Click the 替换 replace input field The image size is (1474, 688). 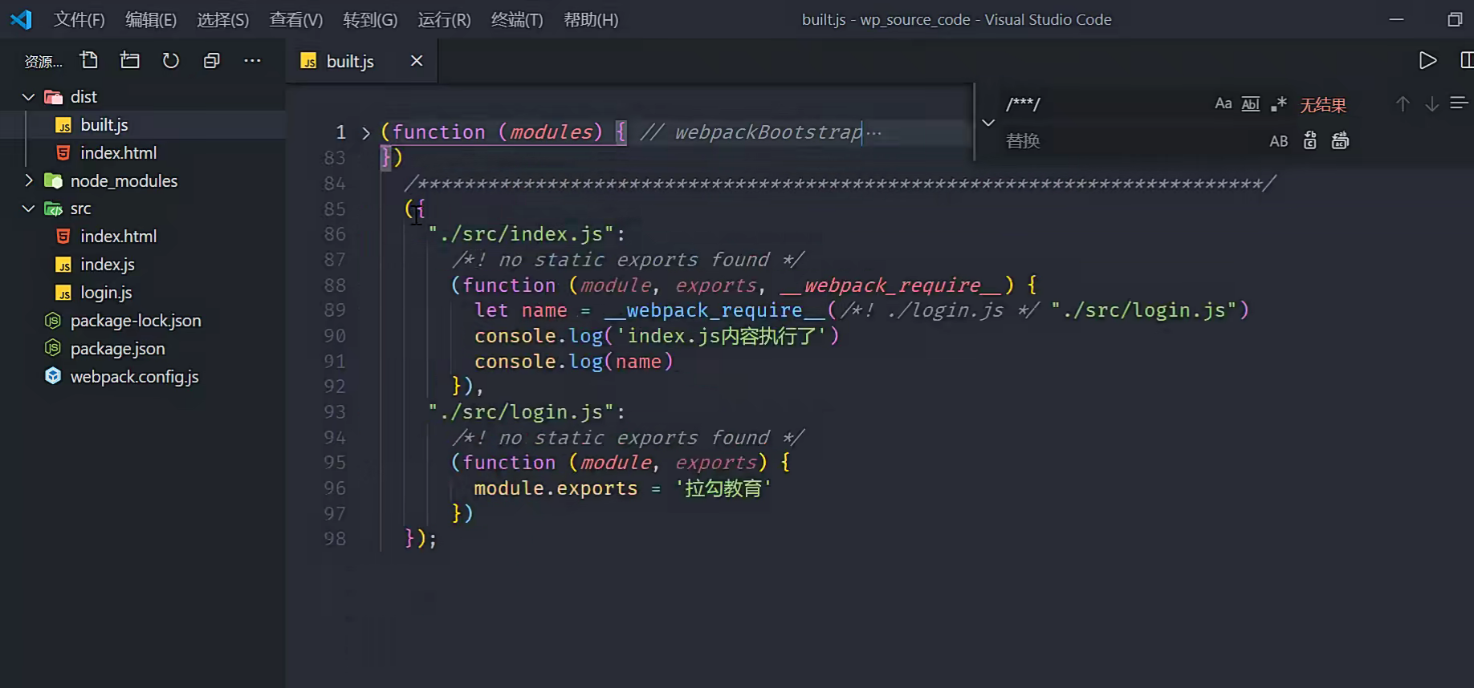1124,141
